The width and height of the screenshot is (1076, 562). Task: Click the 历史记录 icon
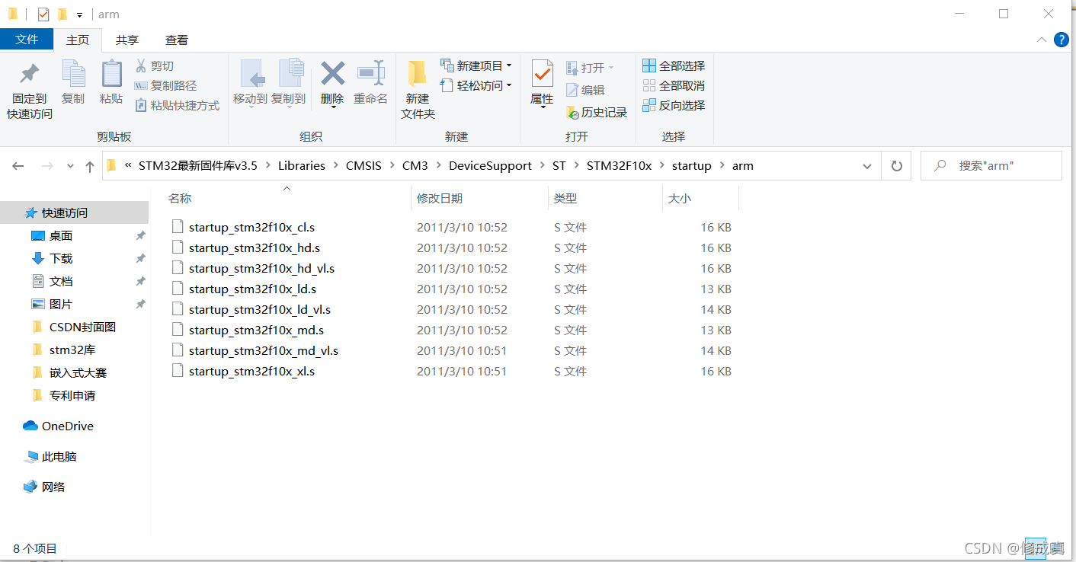click(573, 112)
